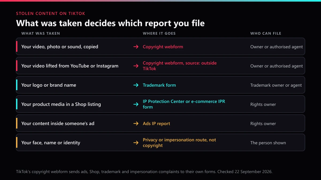Click the headline 'What was taken decides which report you file'

(x=110, y=23)
